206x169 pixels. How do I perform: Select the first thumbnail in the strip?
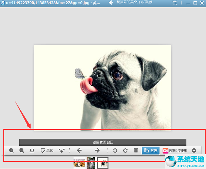point(80,163)
